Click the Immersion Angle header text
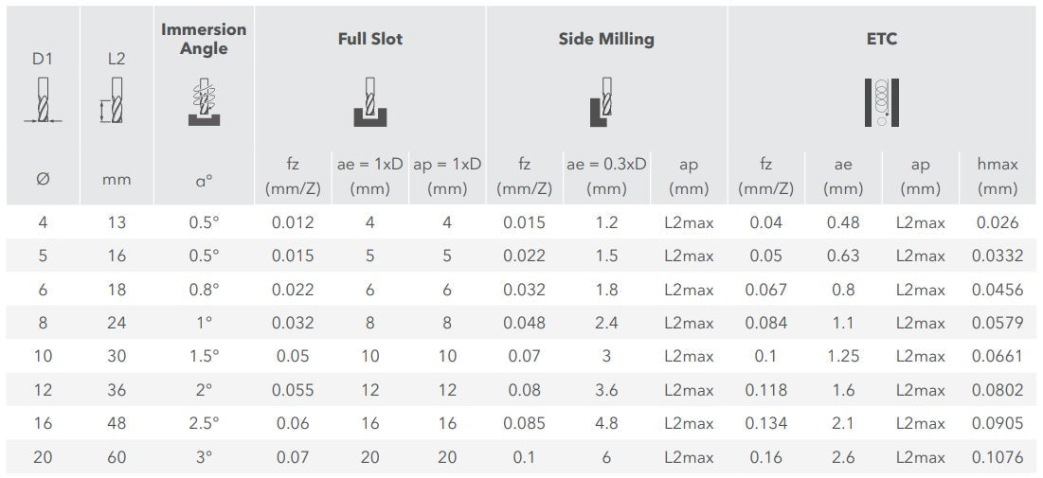The height and width of the screenshot is (478, 1043). (x=204, y=39)
